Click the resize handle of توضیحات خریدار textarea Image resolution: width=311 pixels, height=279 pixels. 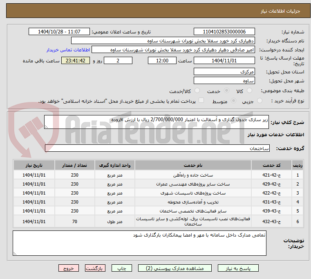coord(15,253)
